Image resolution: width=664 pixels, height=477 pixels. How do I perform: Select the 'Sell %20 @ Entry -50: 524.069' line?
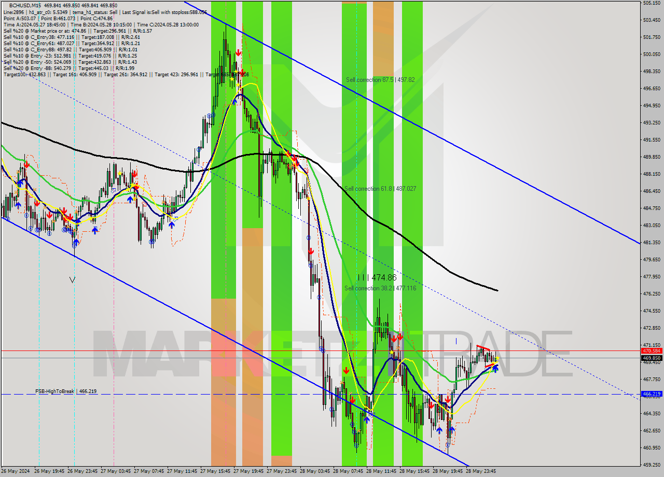click(70, 62)
